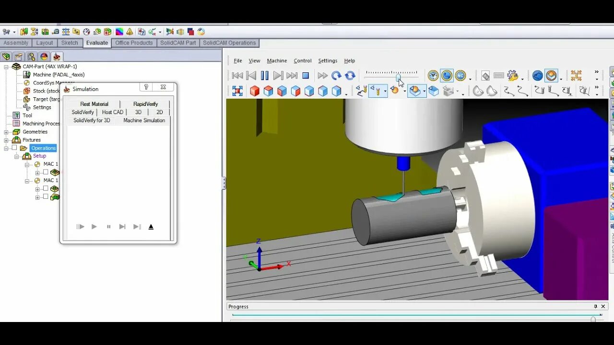Choose the Host CAD simulation tab
This screenshot has height=345, width=614.
[113, 112]
